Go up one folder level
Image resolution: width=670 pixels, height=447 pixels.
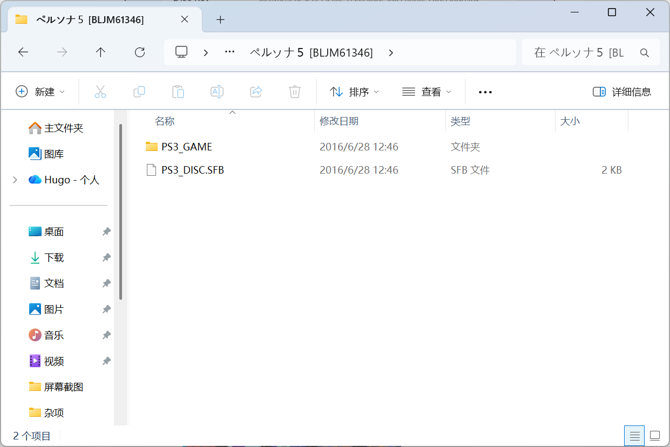click(100, 52)
